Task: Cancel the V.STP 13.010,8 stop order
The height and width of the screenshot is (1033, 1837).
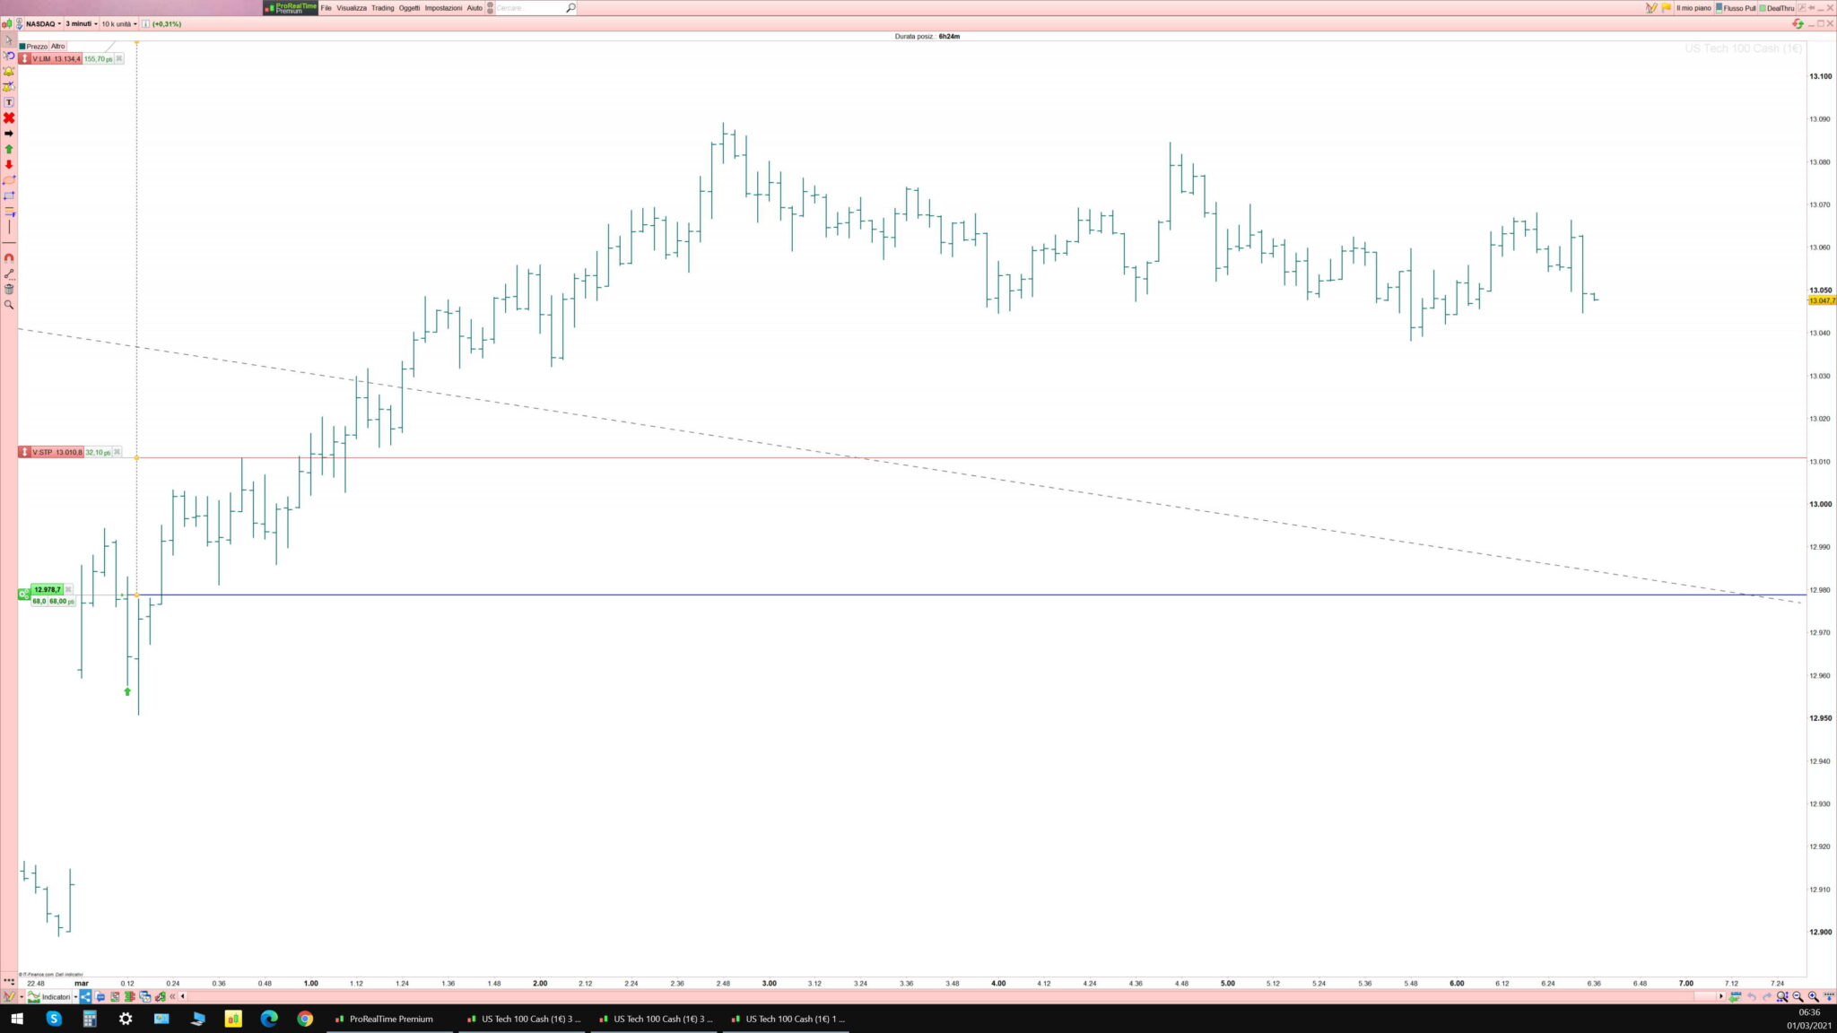Action: 118,452
